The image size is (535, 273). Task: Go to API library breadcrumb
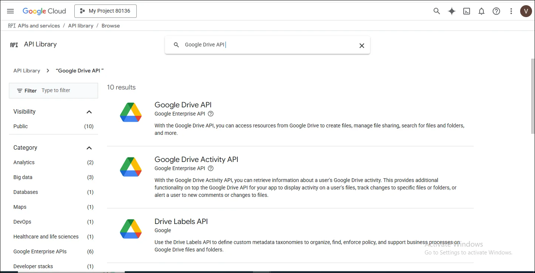pyautogui.click(x=81, y=26)
